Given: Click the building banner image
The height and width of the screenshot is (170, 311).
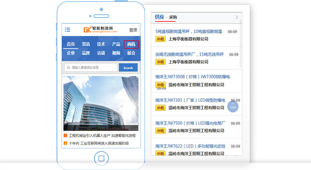Looking at the screenshot, I should 101,103.
